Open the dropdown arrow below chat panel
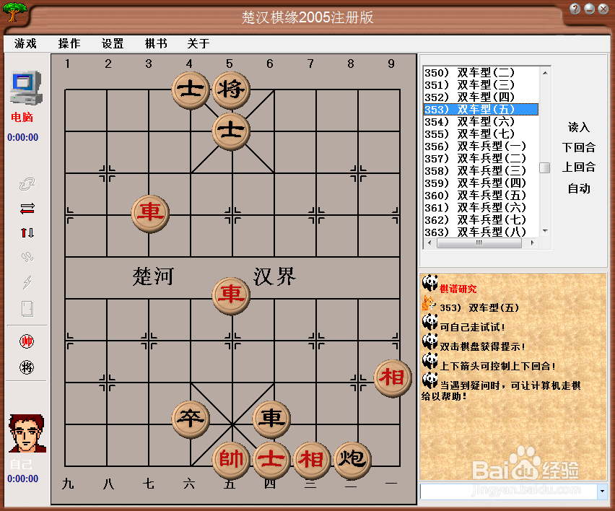The width and height of the screenshot is (615, 511). point(602,491)
